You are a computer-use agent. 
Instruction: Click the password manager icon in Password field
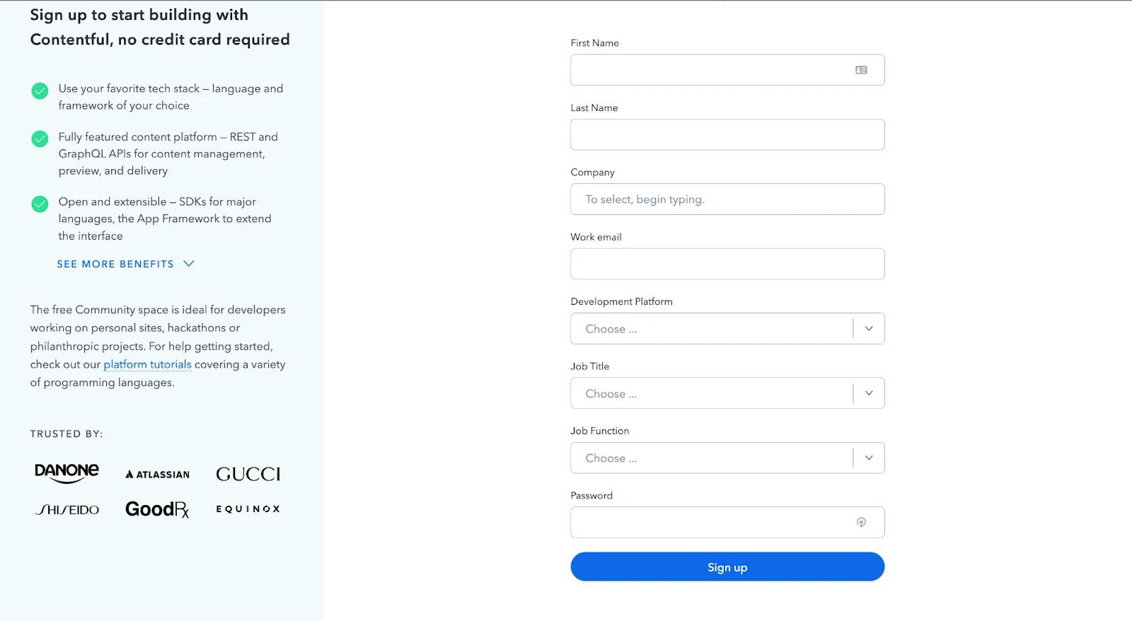(x=861, y=522)
